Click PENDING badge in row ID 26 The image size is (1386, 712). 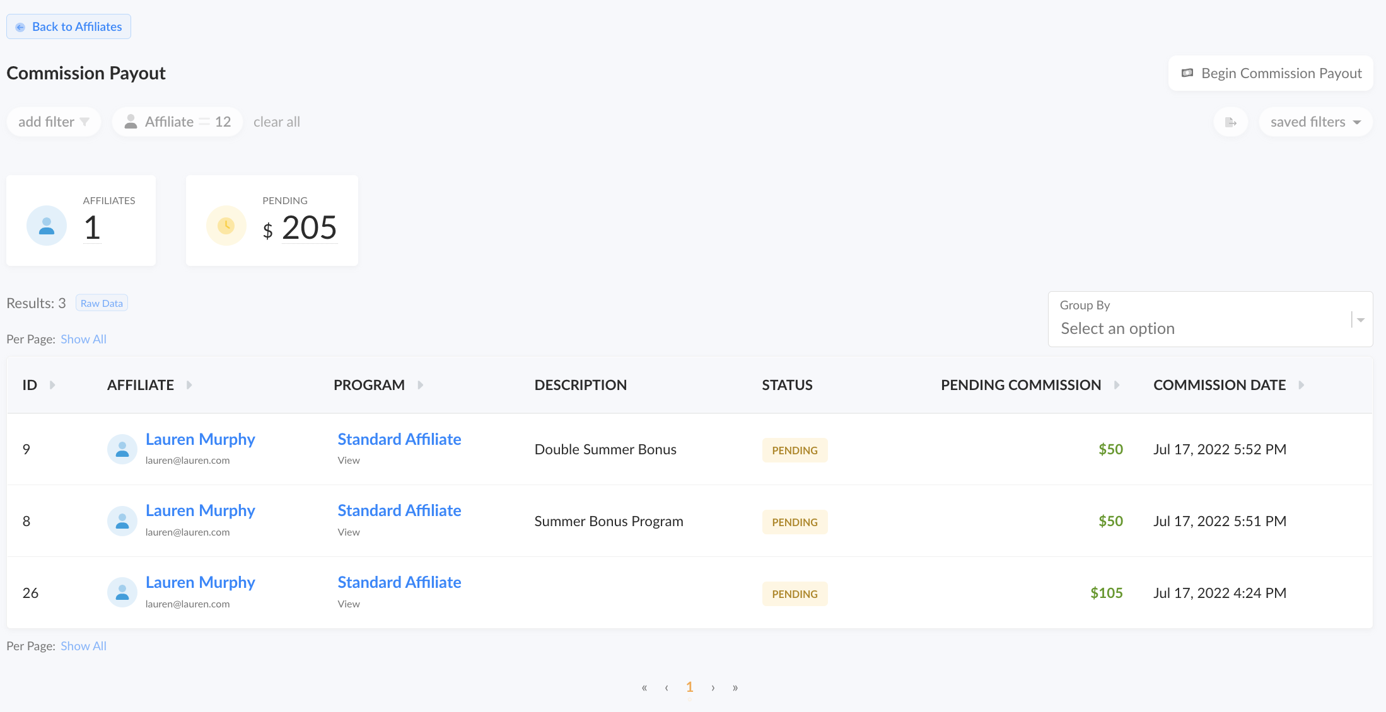(x=795, y=594)
